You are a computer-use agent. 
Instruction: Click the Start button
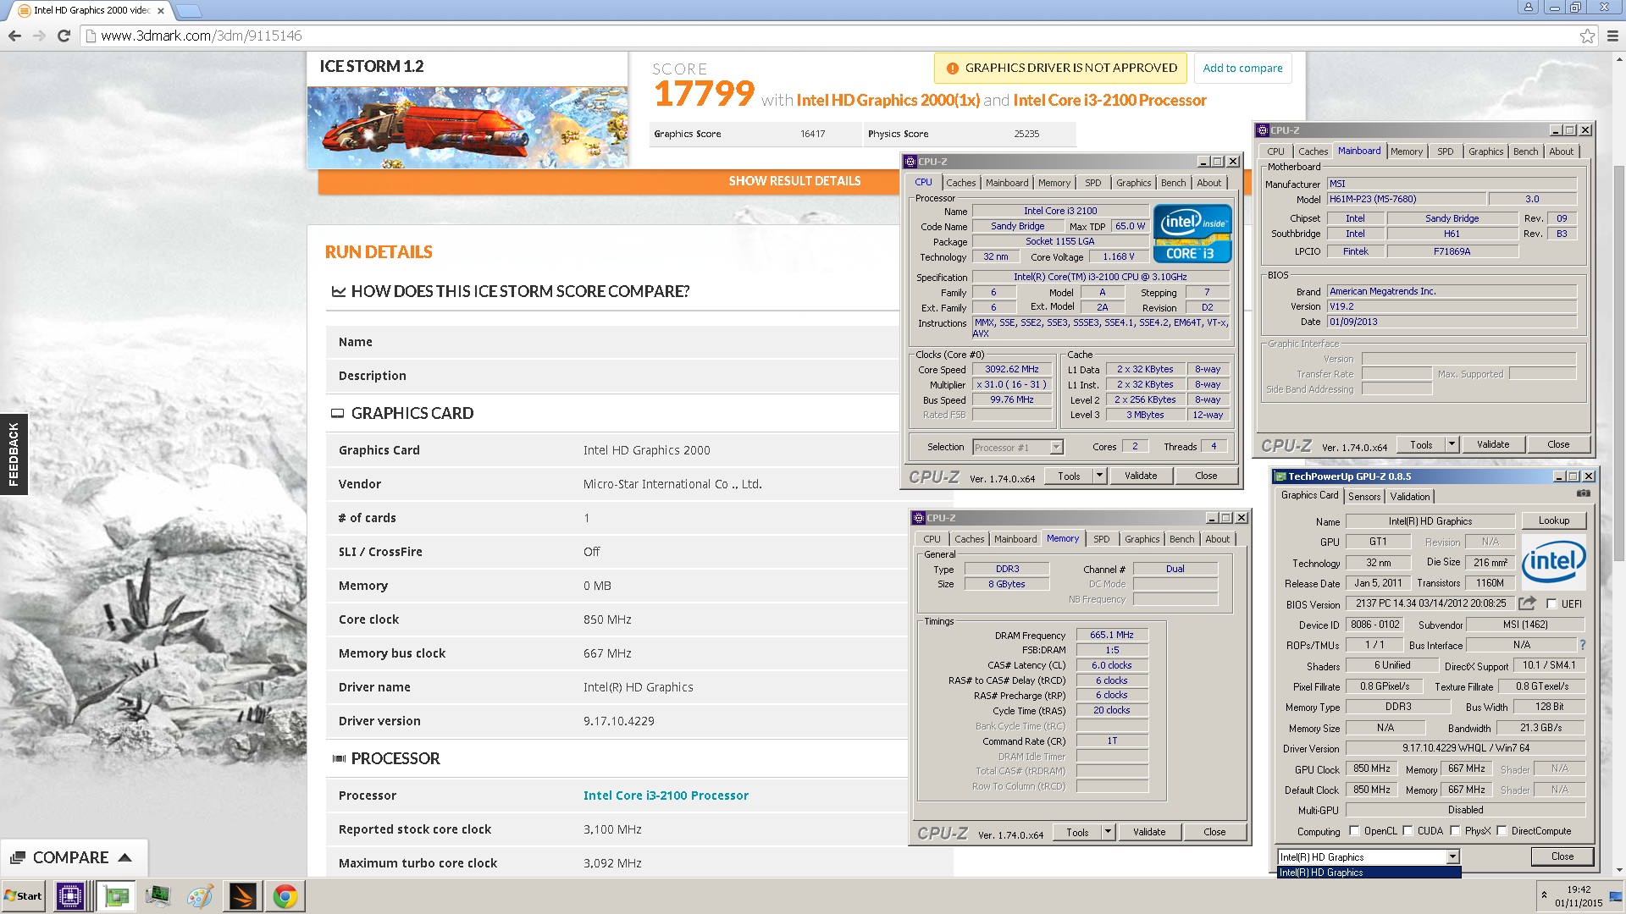tap(24, 896)
